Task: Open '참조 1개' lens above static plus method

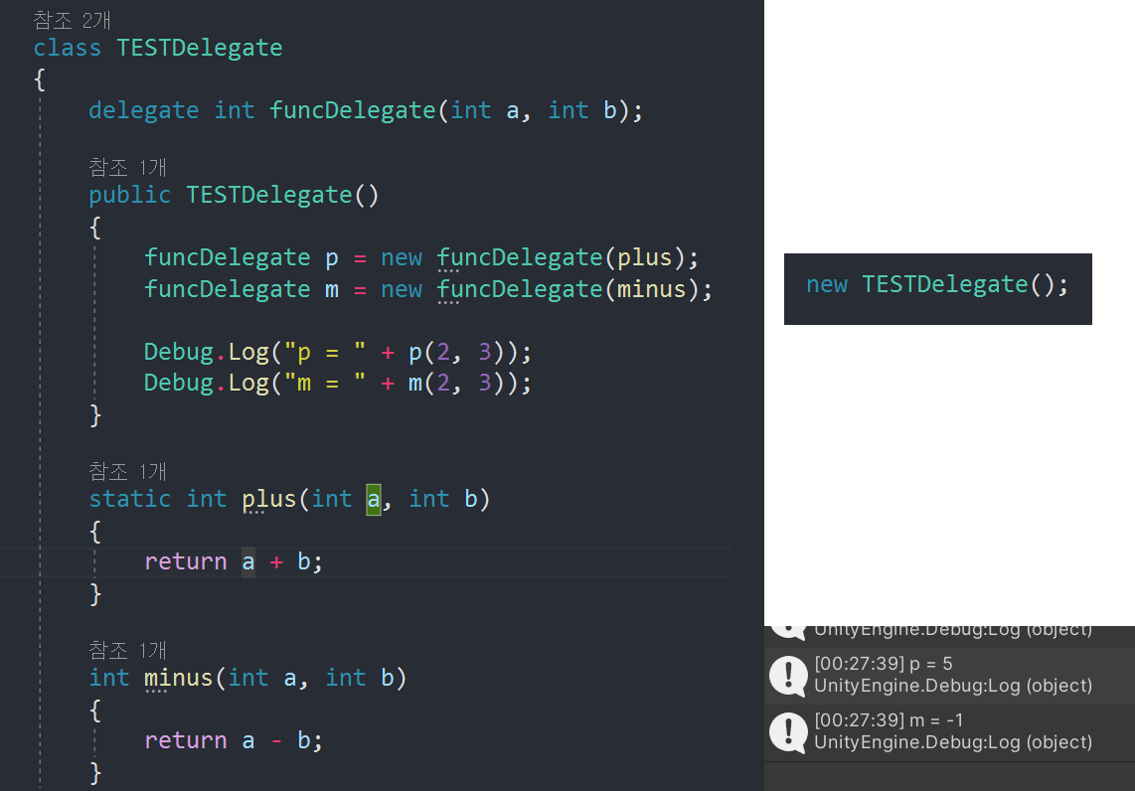Action: click(127, 472)
